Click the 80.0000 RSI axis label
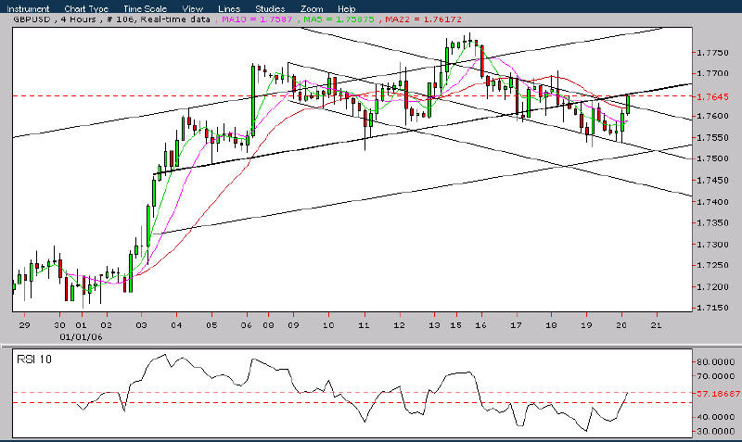 715,362
